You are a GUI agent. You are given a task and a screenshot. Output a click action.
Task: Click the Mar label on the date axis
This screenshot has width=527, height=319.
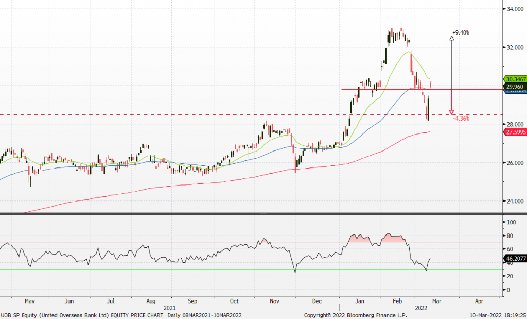(x=436, y=301)
